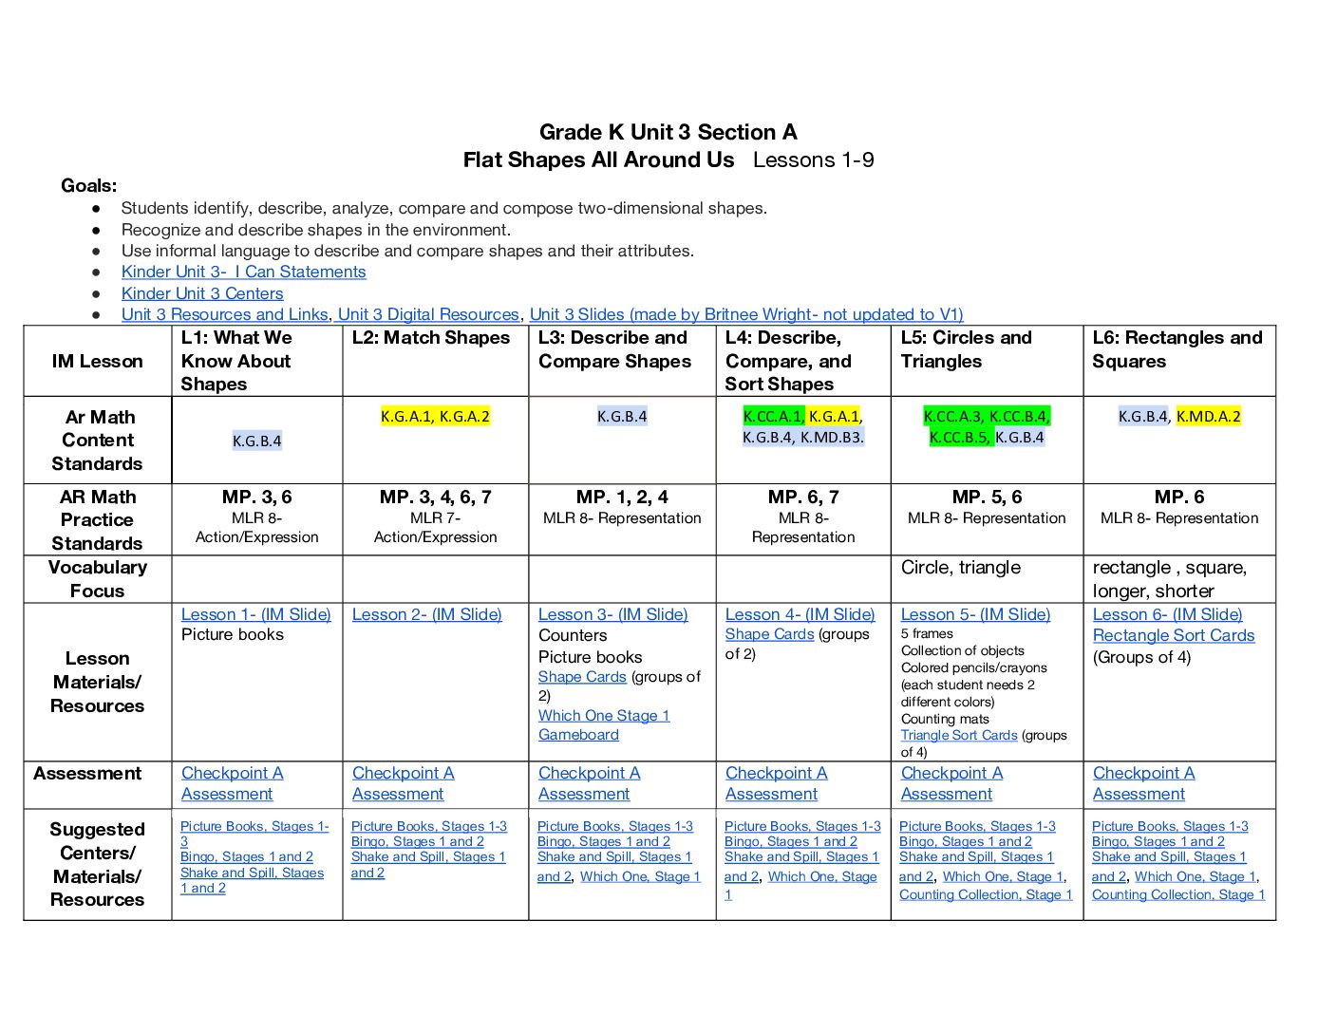Click the 'Flat Shapes All Around Us' heading

598,160
